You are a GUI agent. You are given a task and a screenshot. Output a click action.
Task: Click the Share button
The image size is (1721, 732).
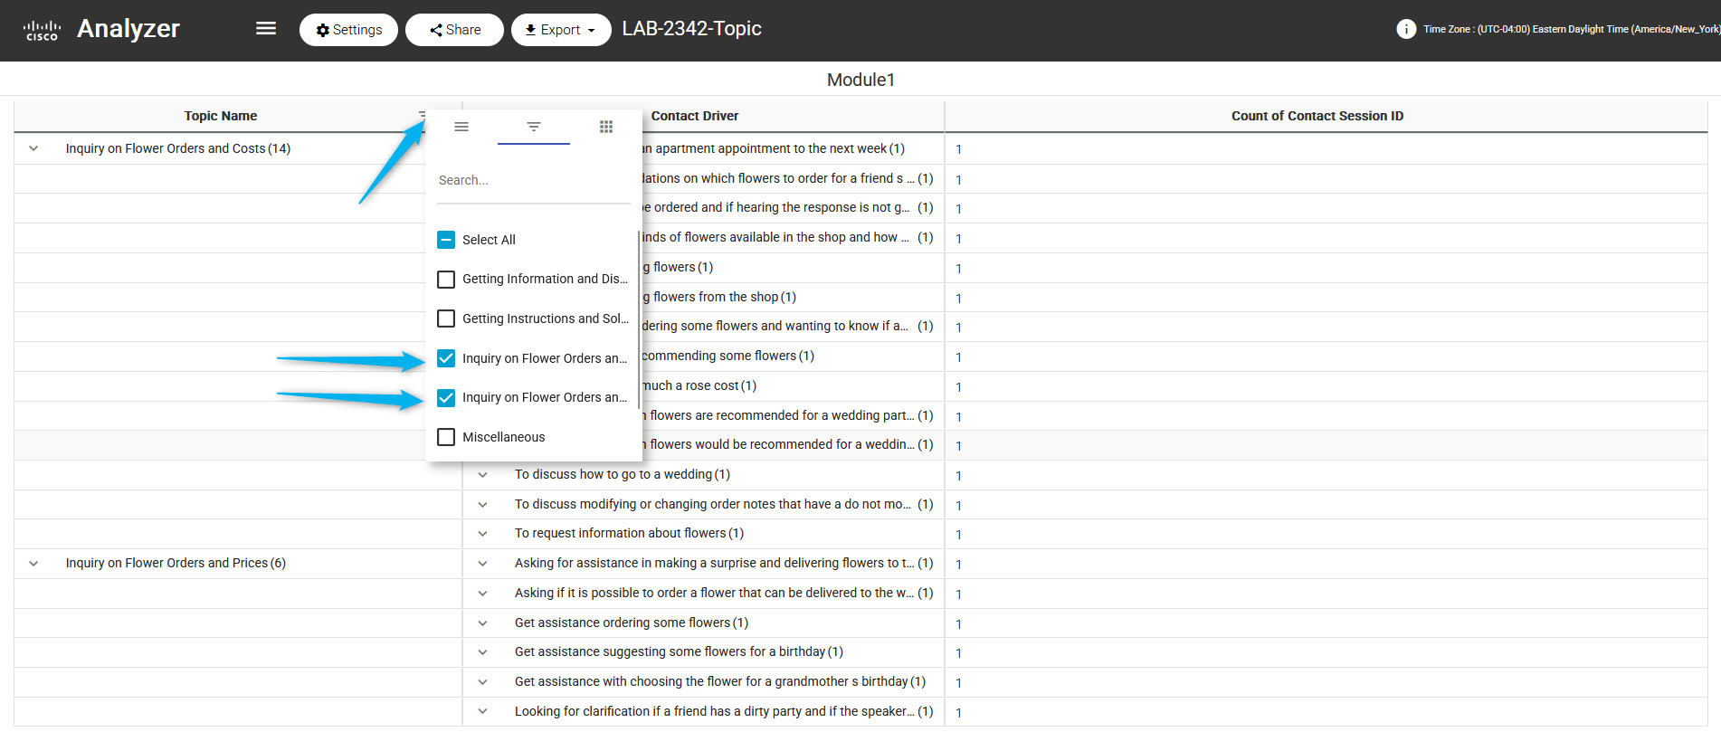tap(454, 30)
